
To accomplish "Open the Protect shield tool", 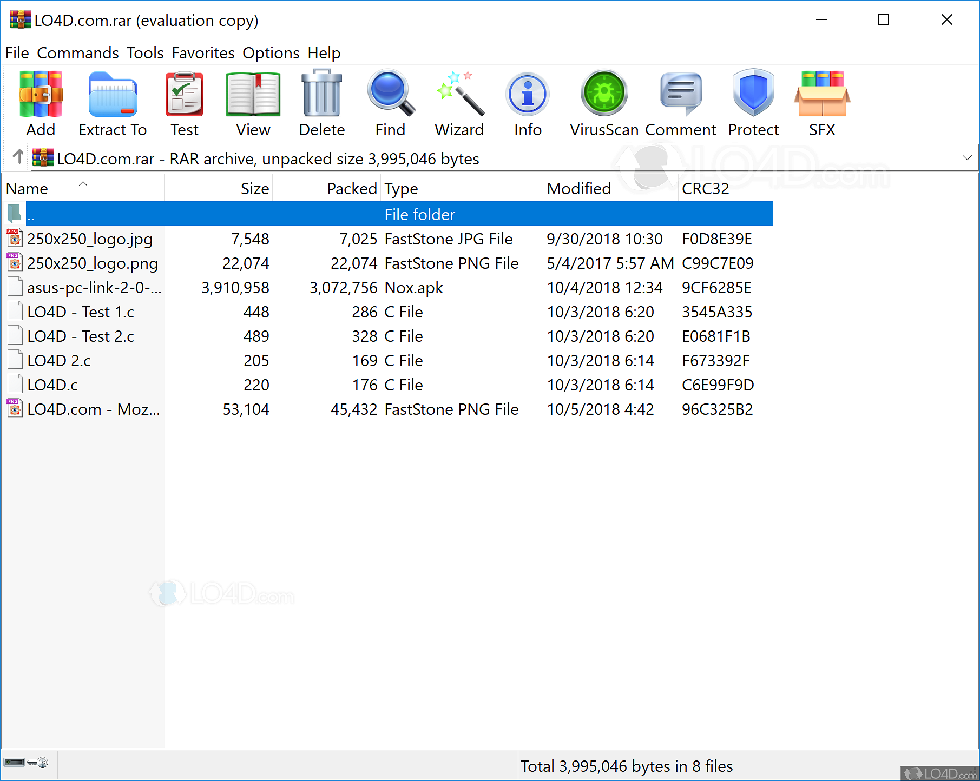I will 753,103.
